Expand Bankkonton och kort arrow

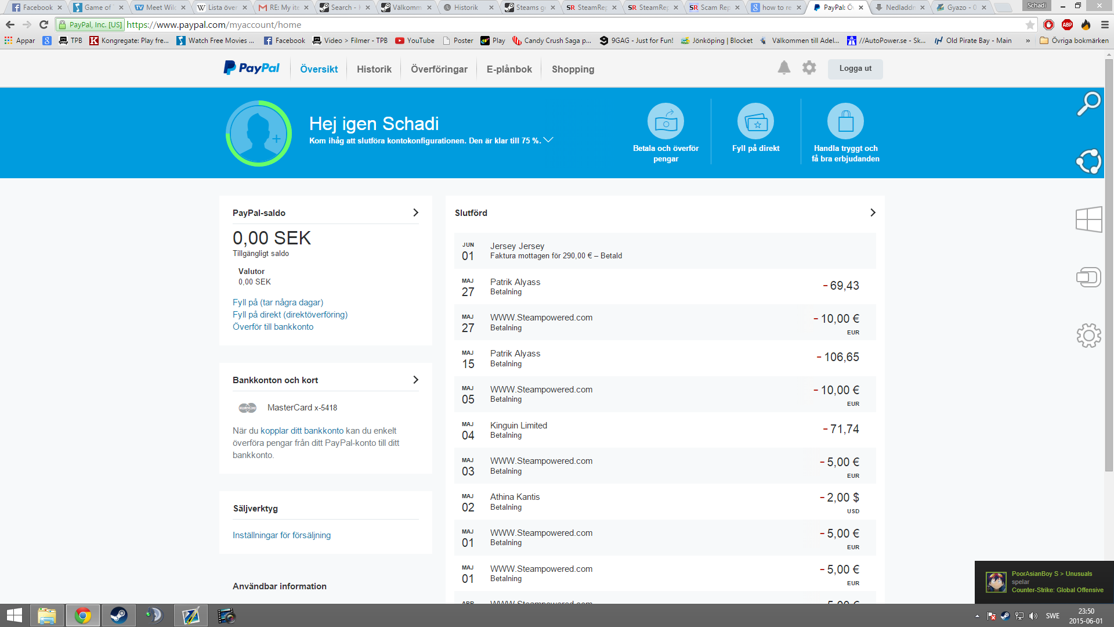[415, 380]
